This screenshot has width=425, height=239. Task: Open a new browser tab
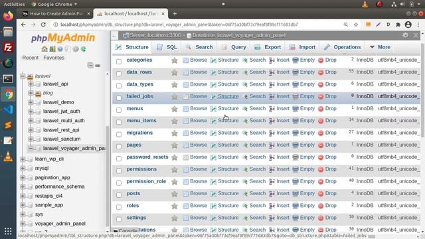[x=175, y=13]
